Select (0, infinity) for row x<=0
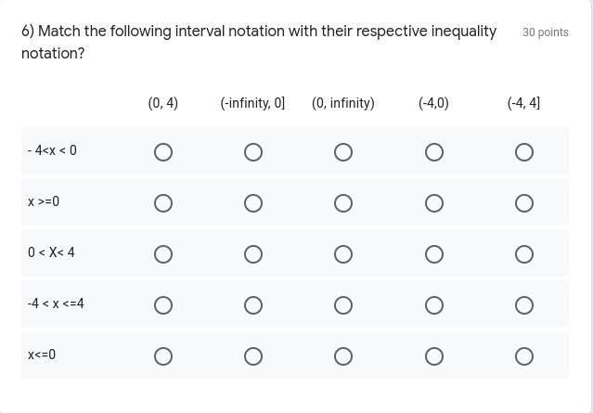This screenshot has height=413, width=593. click(x=343, y=356)
